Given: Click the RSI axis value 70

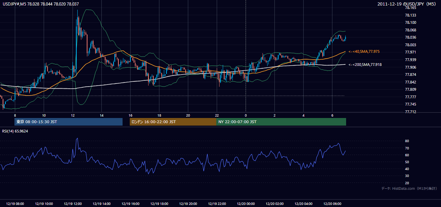Looking at the screenshot, I should coord(407,148).
